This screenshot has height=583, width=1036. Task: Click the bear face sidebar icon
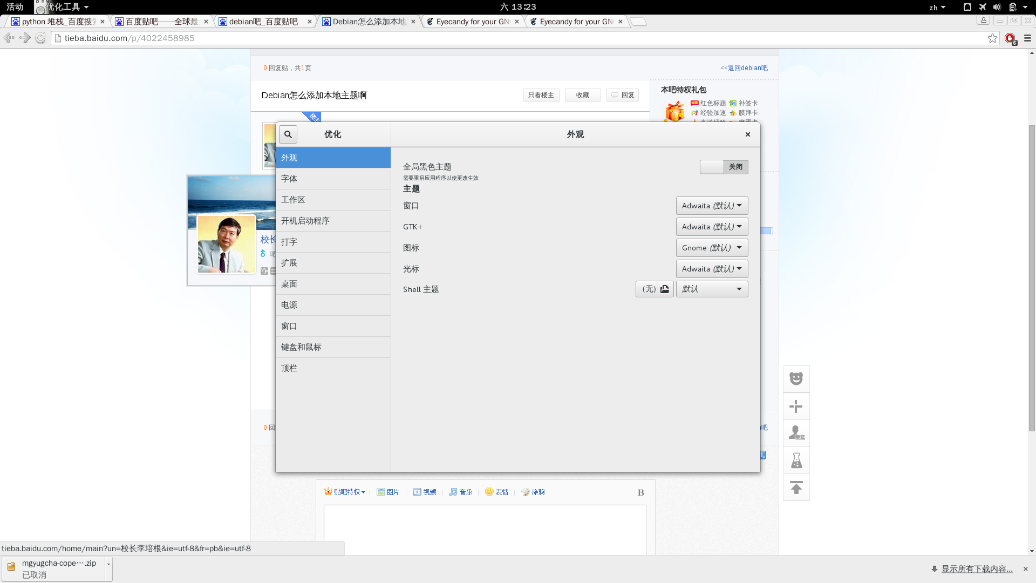(796, 378)
